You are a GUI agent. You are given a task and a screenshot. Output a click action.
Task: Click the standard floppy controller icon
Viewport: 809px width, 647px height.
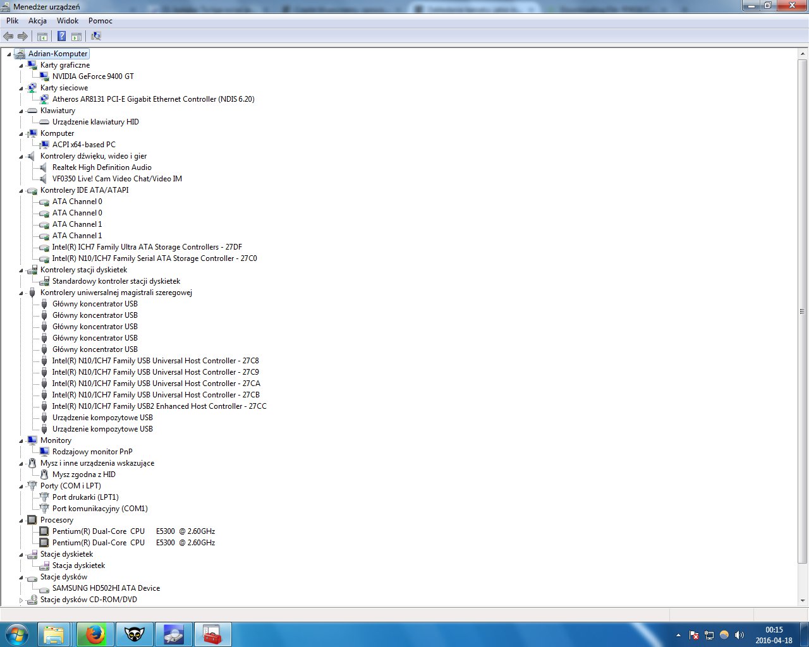pyautogui.click(x=44, y=281)
